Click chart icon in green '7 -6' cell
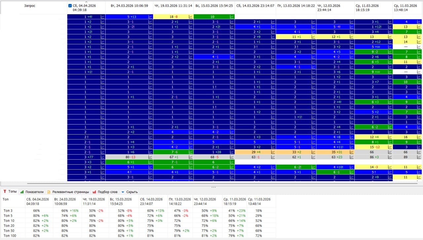The height and width of the screenshot is (240, 423). [191, 152]
